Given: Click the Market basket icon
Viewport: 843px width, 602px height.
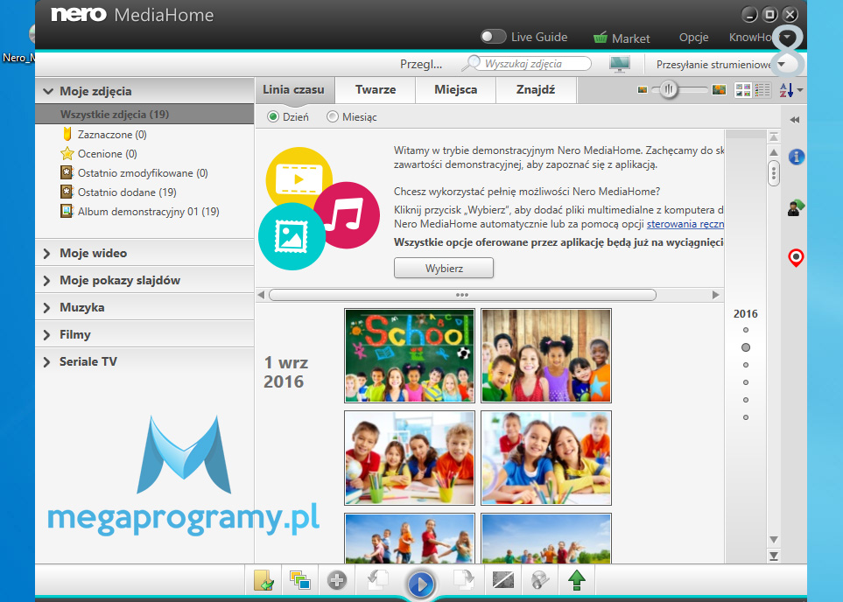Looking at the screenshot, I should 600,38.
